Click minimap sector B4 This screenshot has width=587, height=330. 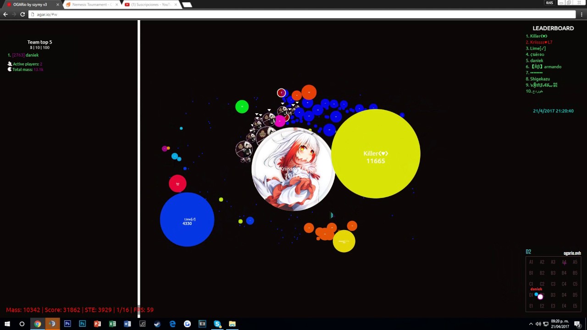click(564, 273)
